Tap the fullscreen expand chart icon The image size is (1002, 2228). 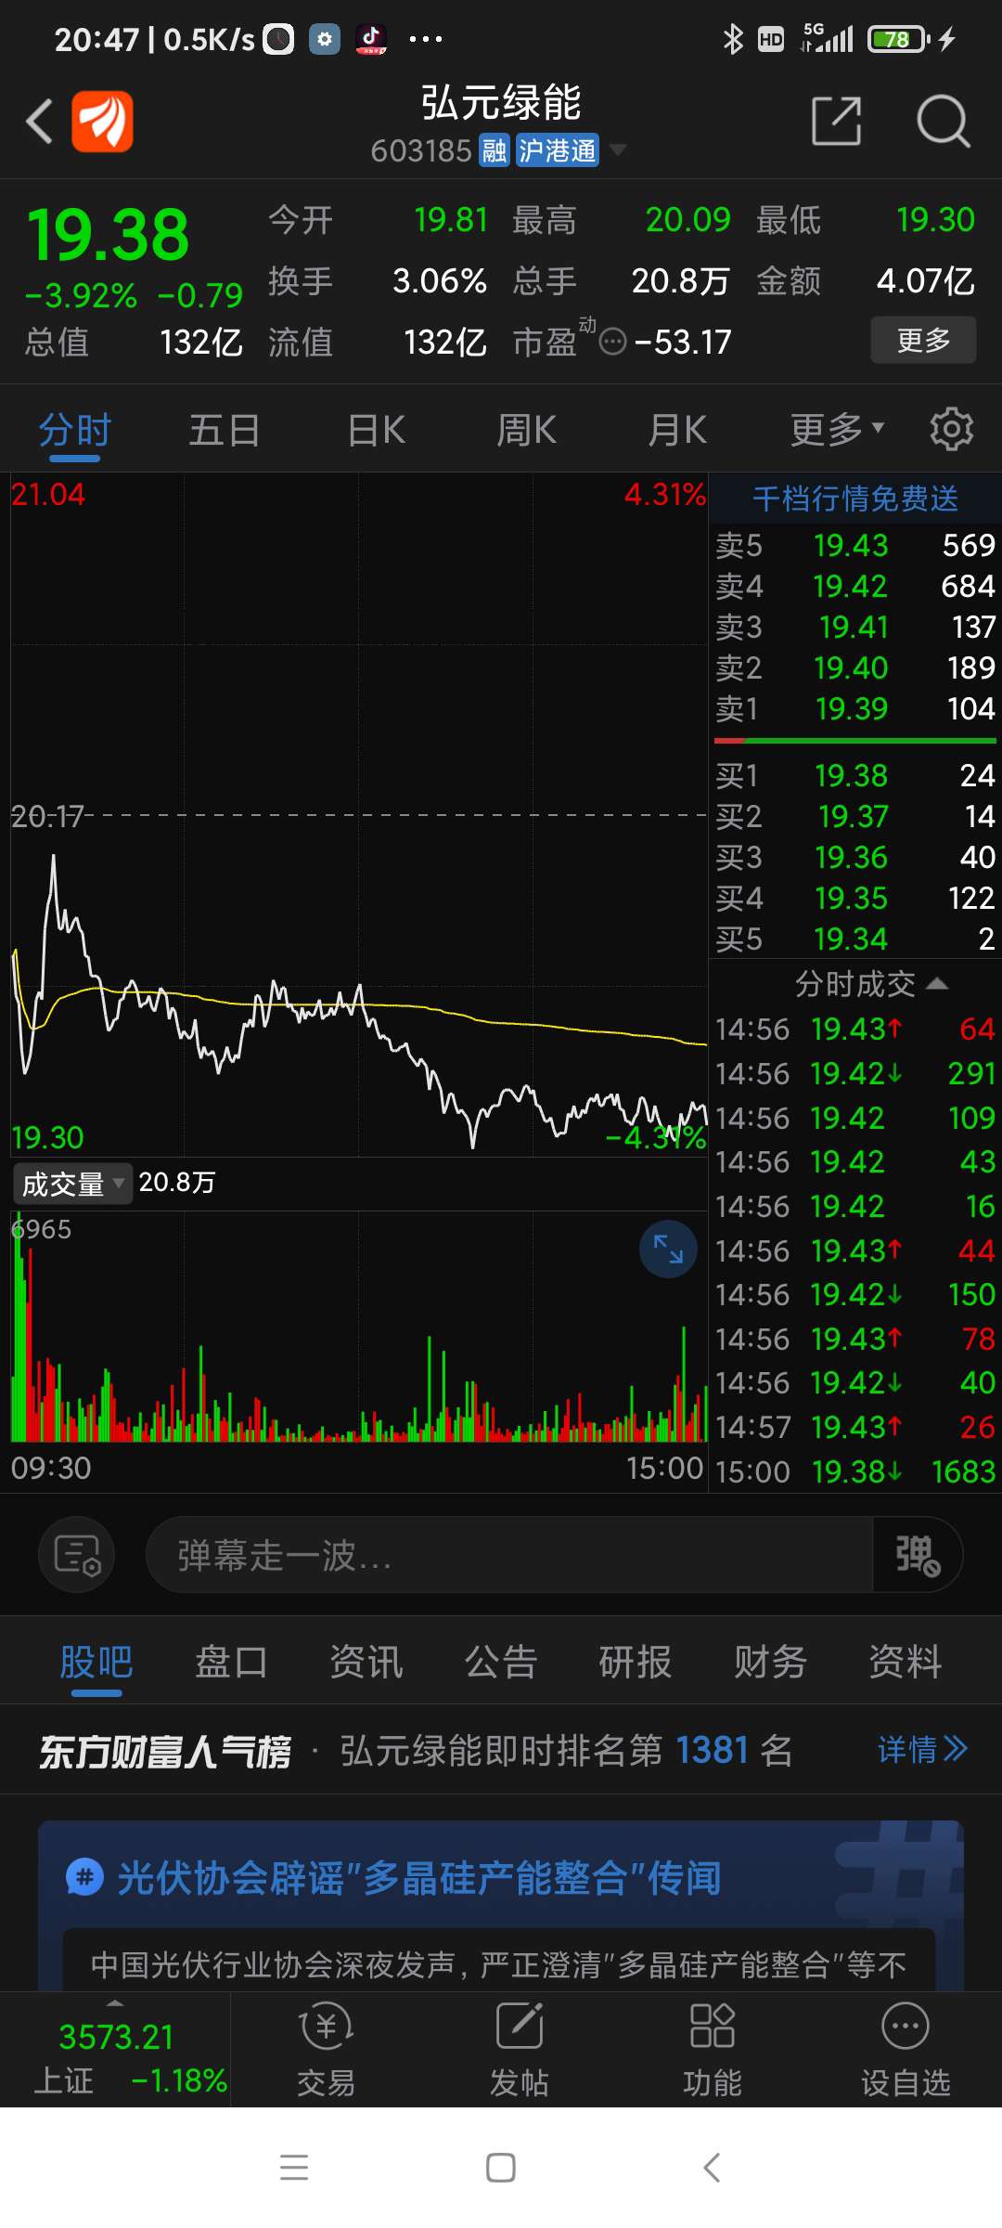point(668,1249)
